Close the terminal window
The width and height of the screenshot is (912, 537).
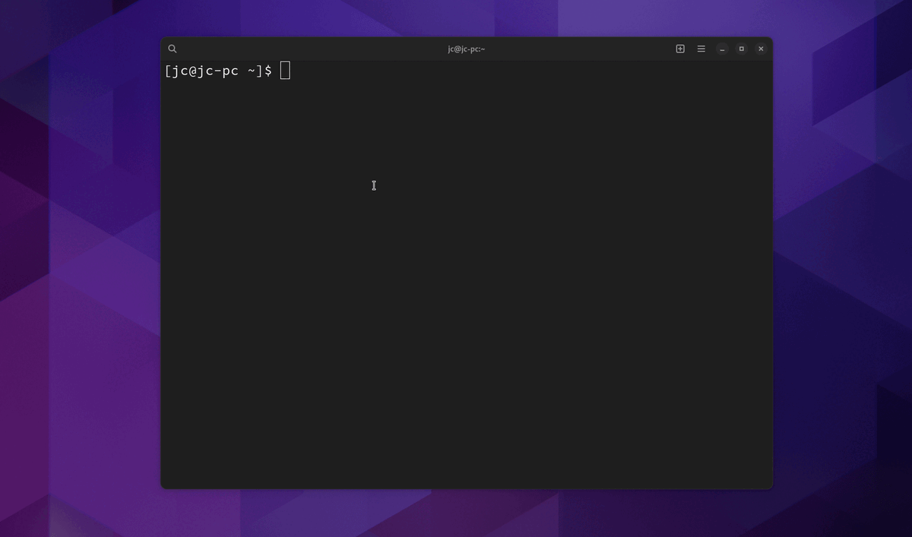click(761, 49)
